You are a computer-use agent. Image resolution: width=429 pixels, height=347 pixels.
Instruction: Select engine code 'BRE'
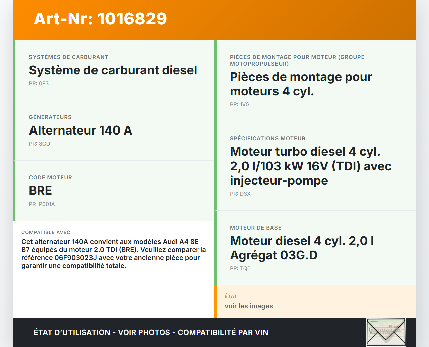point(40,190)
